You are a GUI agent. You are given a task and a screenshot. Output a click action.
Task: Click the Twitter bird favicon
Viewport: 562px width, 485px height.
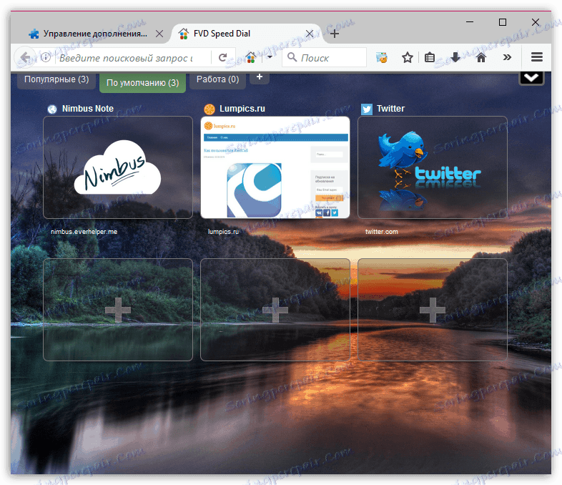[x=367, y=109]
